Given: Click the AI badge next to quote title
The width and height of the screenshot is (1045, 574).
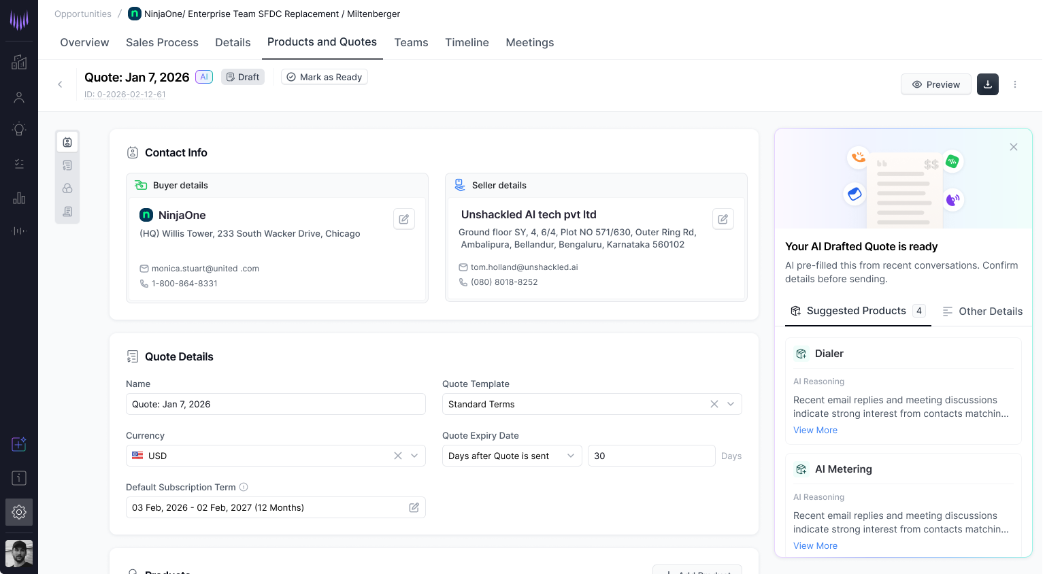Looking at the screenshot, I should tap(204, 77).
